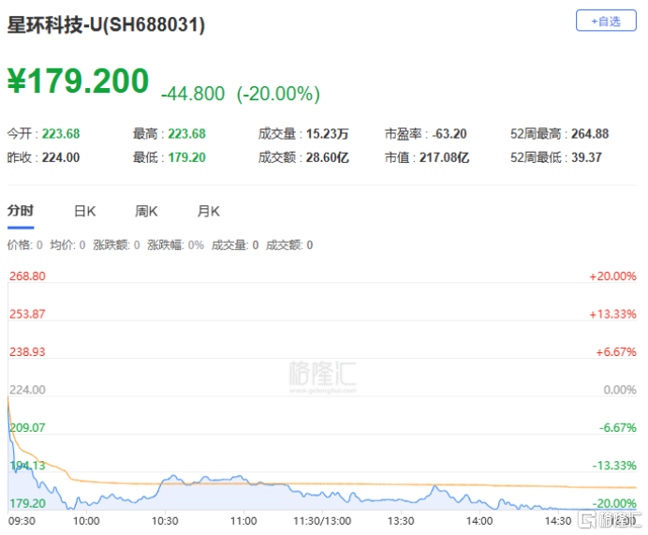Click the +20.00% right axis label
The image size is (648, 535).
point(612,276)
